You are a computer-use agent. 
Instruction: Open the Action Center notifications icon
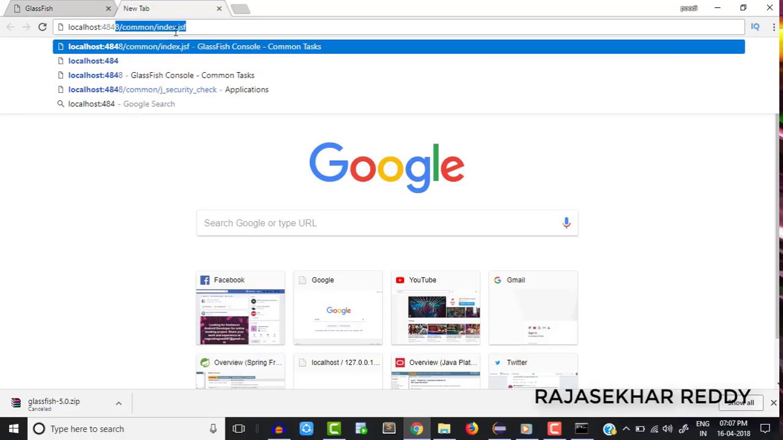(765, 429)
